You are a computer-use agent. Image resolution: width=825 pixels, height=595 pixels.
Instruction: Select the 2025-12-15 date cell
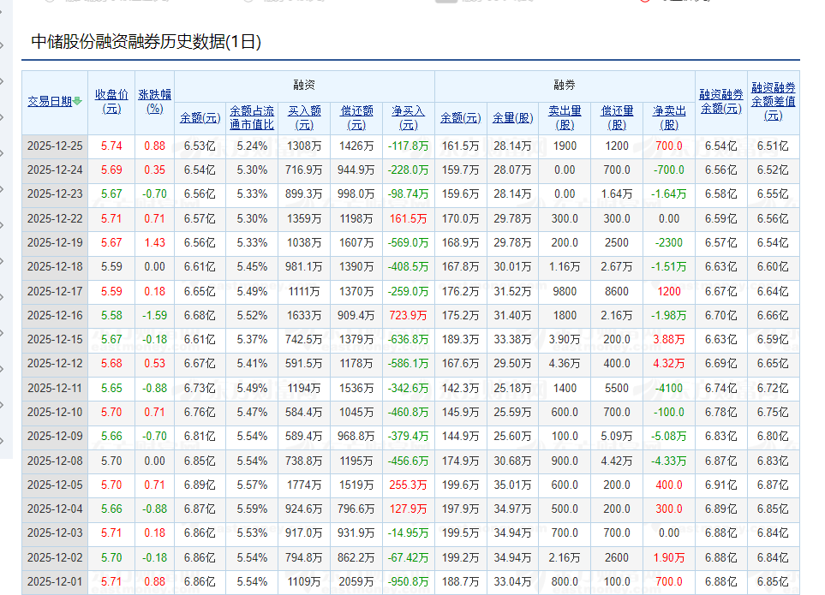(55, 340)
